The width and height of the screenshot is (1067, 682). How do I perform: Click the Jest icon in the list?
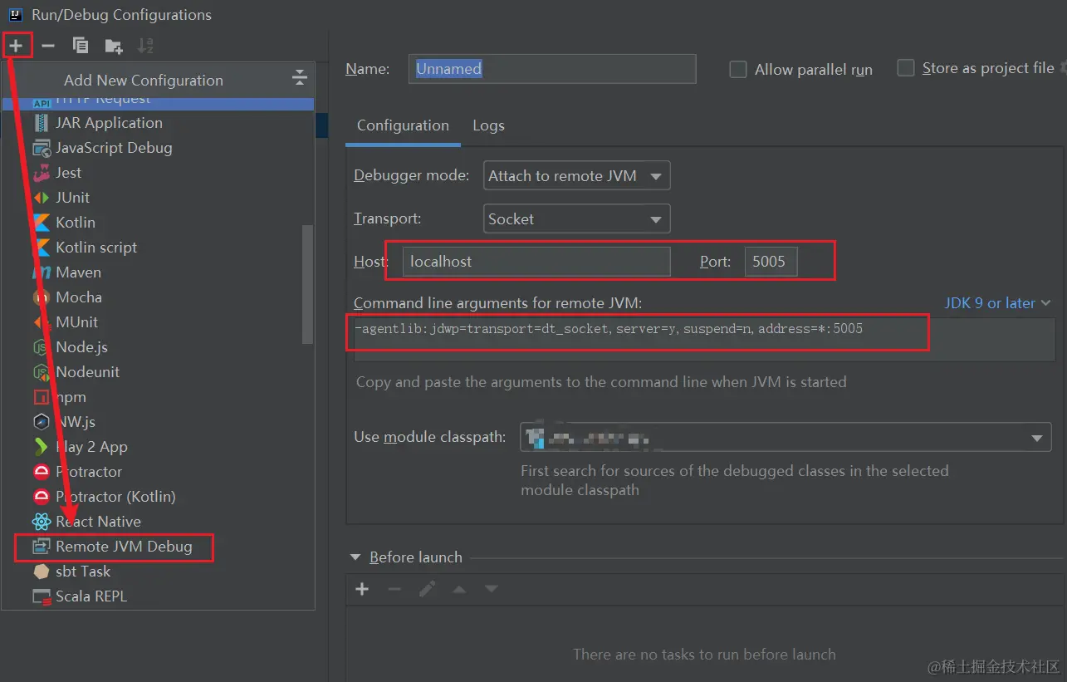coord(42,173)
